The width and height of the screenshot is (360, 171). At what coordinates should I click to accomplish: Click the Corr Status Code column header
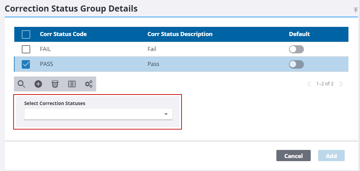pos(63,34)
